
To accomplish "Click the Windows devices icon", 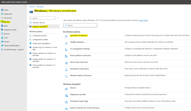I will pyautogui.click(x=30, y=23).
